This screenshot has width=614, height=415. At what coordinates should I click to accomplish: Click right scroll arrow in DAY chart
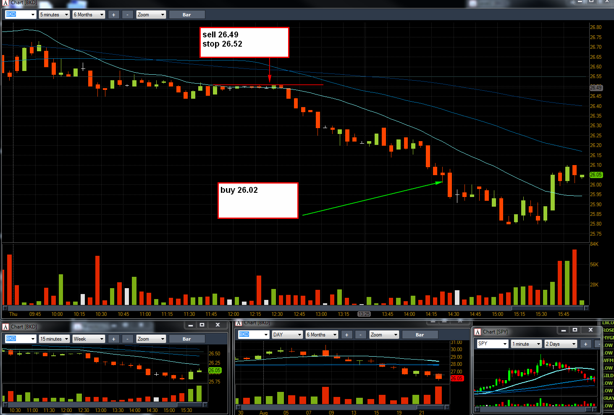[447, 407]
